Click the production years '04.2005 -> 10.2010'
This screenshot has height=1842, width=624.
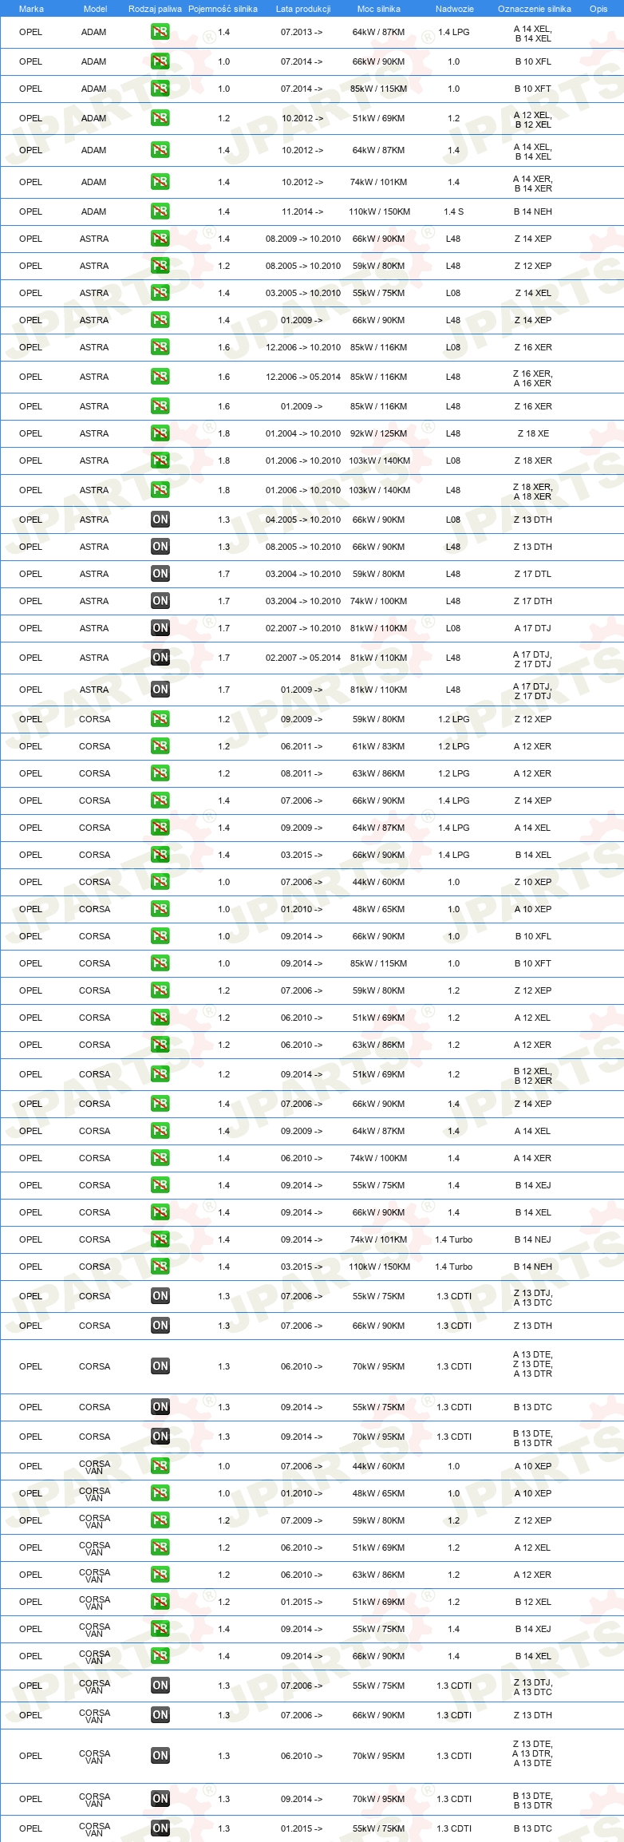click(303, 520)
